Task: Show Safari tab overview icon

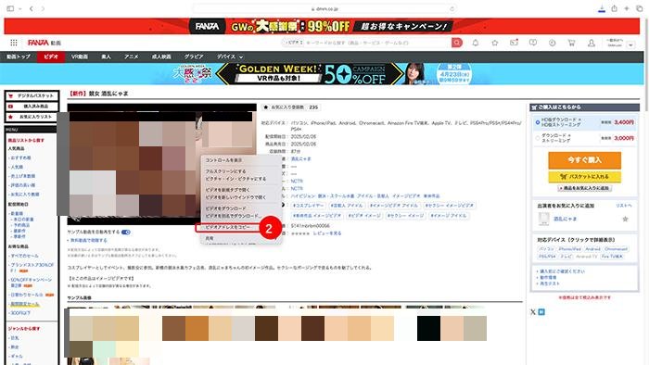Action: point(640,8)
